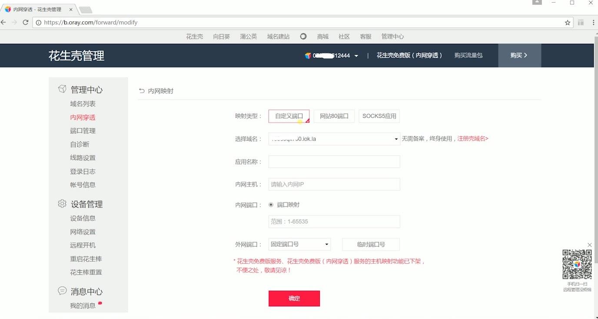
Task: Open 网络设置 in the sidebar
Action: [83, 232]
